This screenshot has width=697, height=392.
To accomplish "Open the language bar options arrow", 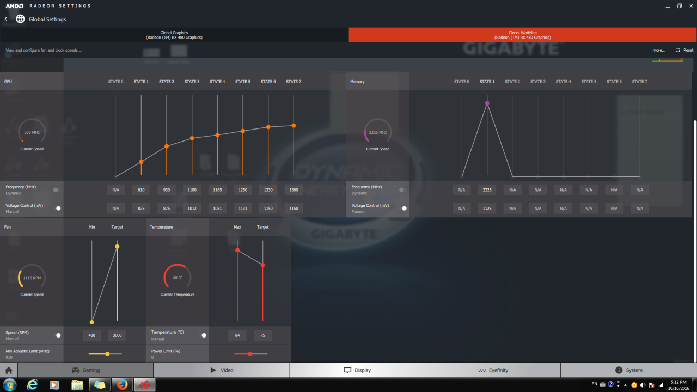I will 617,385.
